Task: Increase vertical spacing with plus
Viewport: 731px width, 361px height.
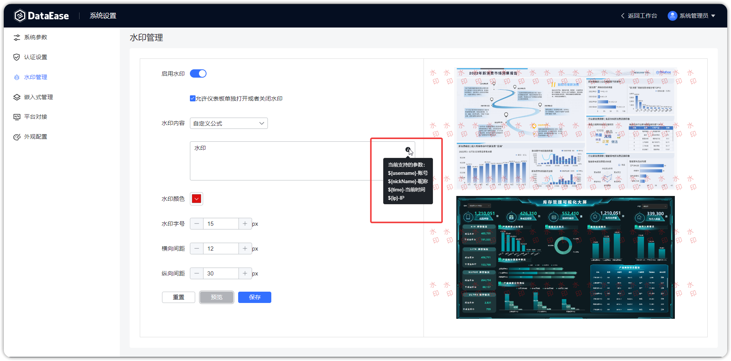Action: coord(245,274)
